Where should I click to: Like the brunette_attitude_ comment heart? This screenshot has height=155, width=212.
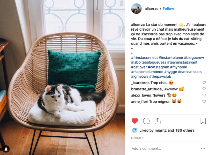204,89
